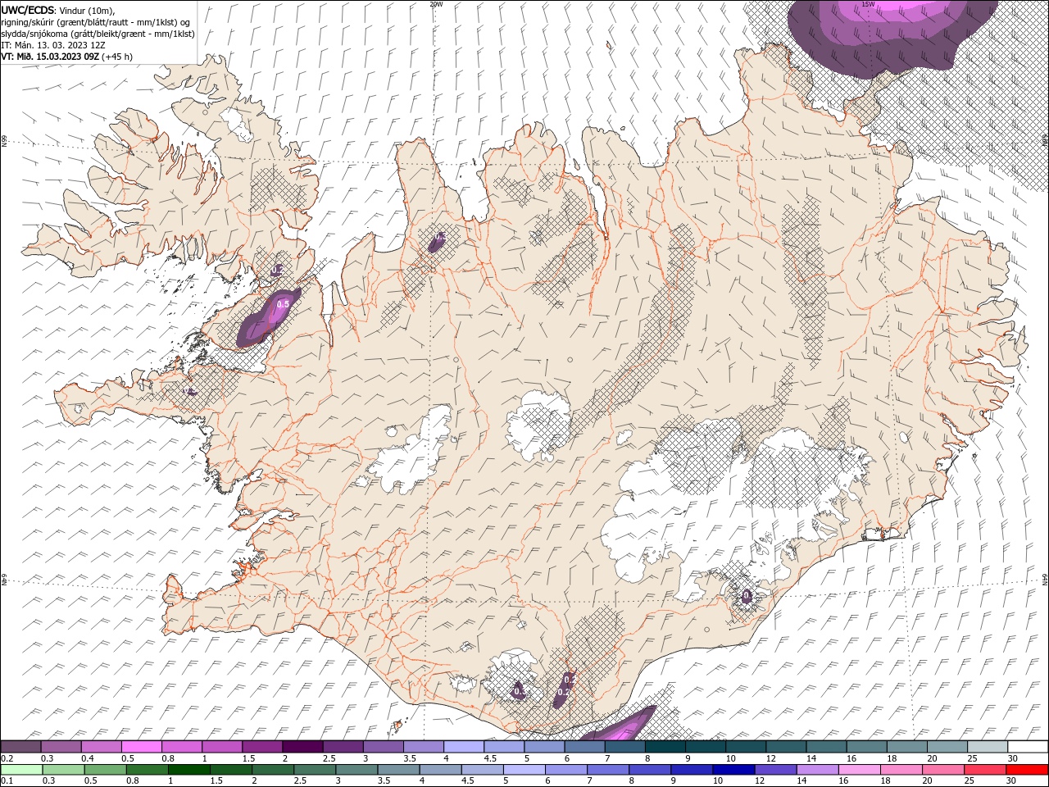Click the '0.1' label starting the lower scale

tap(7, 780)
